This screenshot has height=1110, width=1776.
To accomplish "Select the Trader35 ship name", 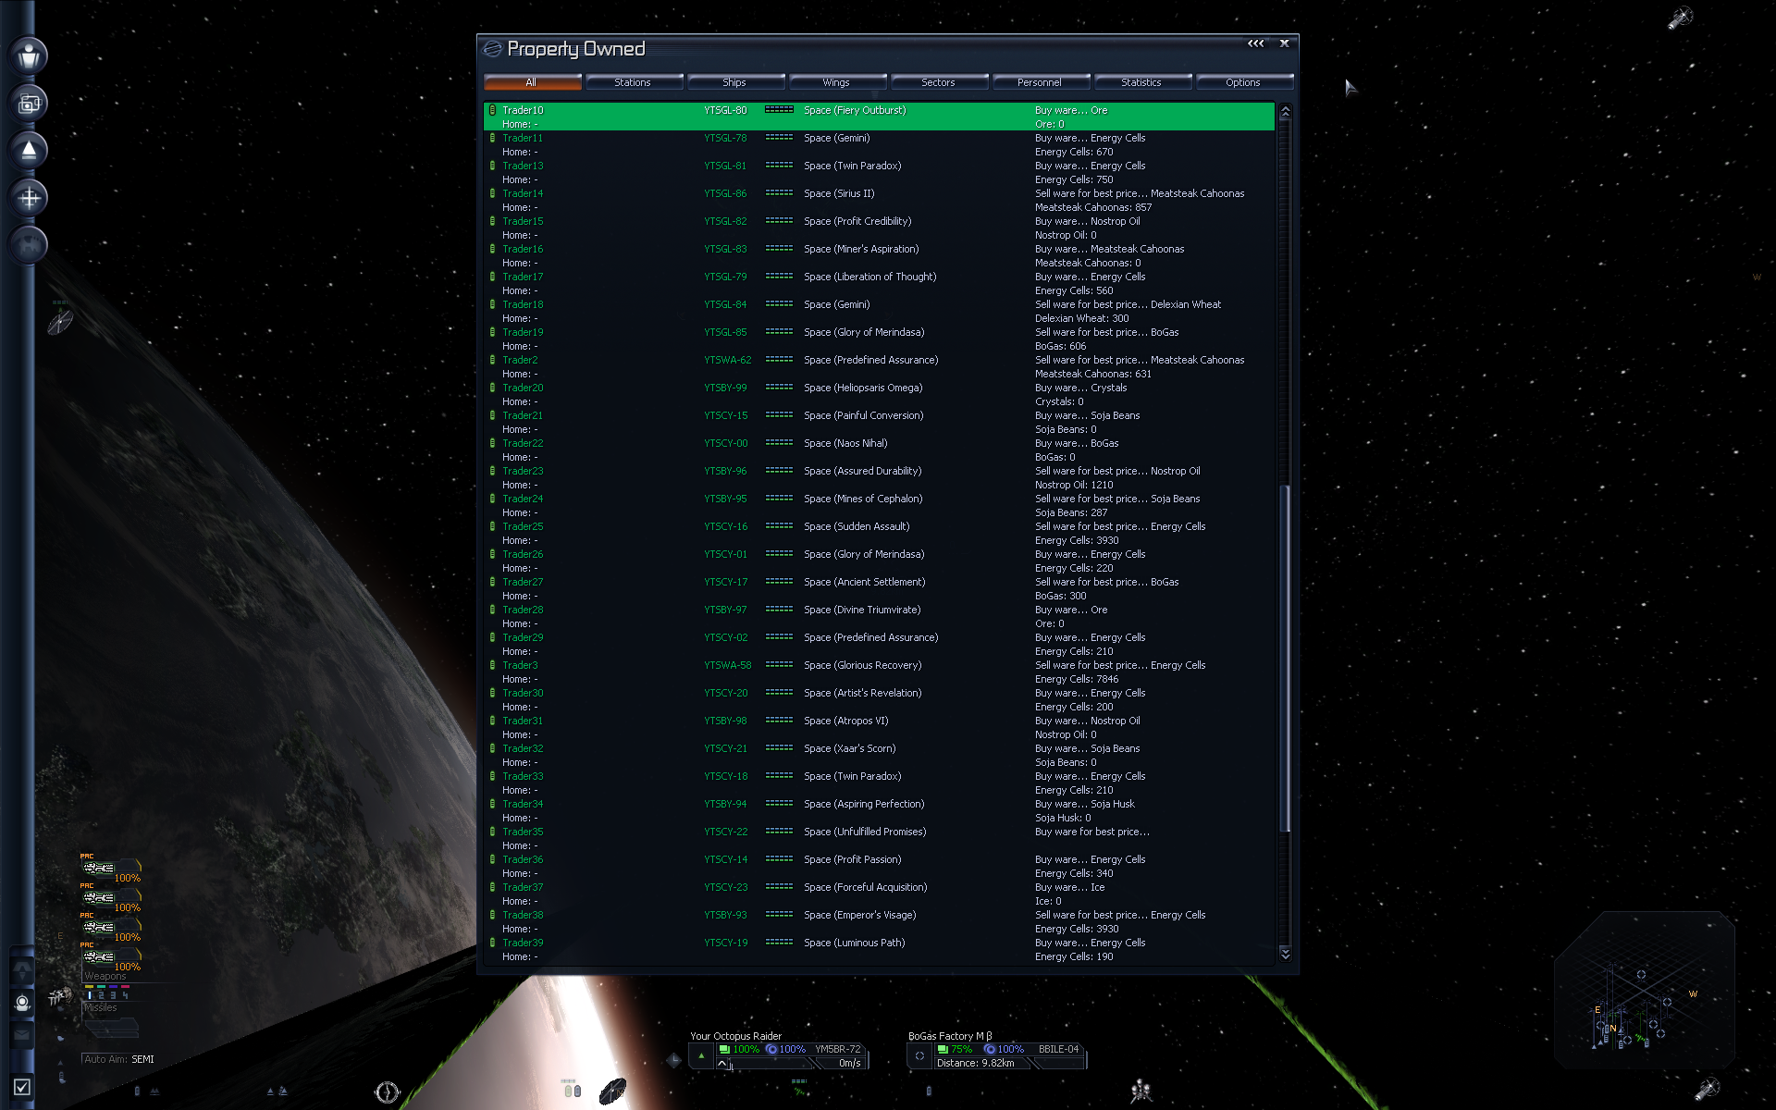I will click(523, 832).
